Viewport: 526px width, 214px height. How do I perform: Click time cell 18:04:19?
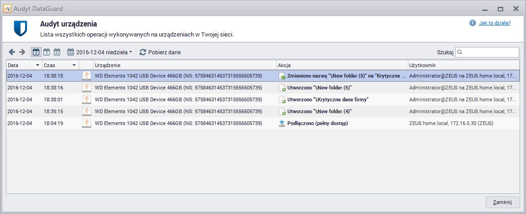(53, 124)
